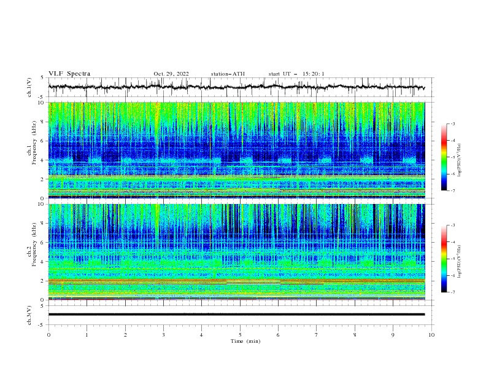Click the "-4" label on ch.2 colorbar

[x=452, y=242]
